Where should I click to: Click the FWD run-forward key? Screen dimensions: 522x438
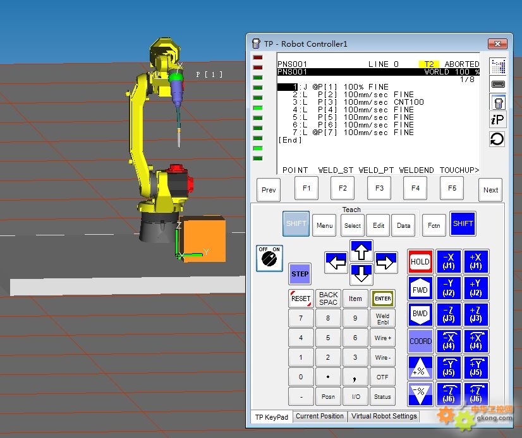click(420, 288)
